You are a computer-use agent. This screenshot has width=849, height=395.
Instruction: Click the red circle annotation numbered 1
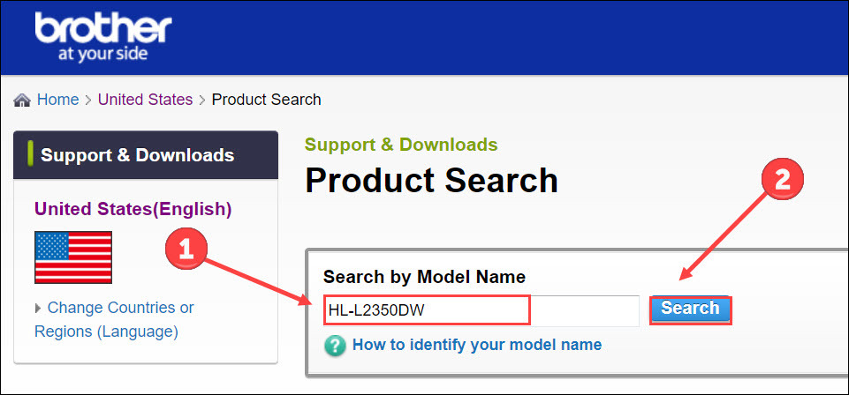point(186,250)
